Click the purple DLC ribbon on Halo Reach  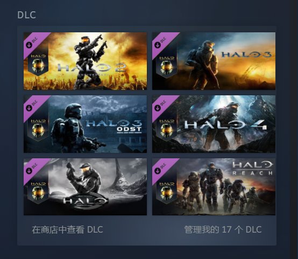[x=163, y=168]
